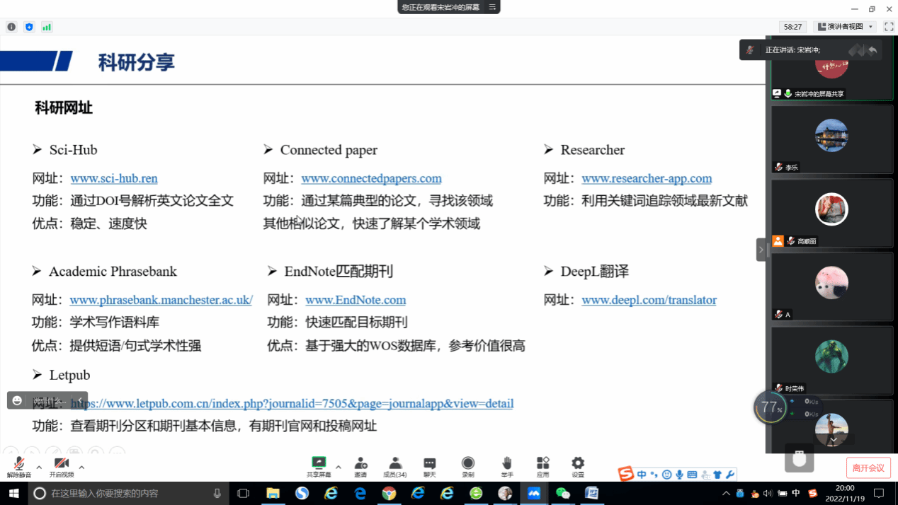Expand the audio options arrow beside 解除静音
Viewport: 898px width, 505px height.
pyautogui.click(x=39, y=467)
